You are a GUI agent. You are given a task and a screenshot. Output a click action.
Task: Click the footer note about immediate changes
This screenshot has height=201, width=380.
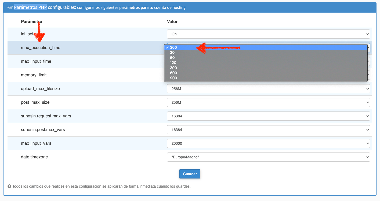101,186
